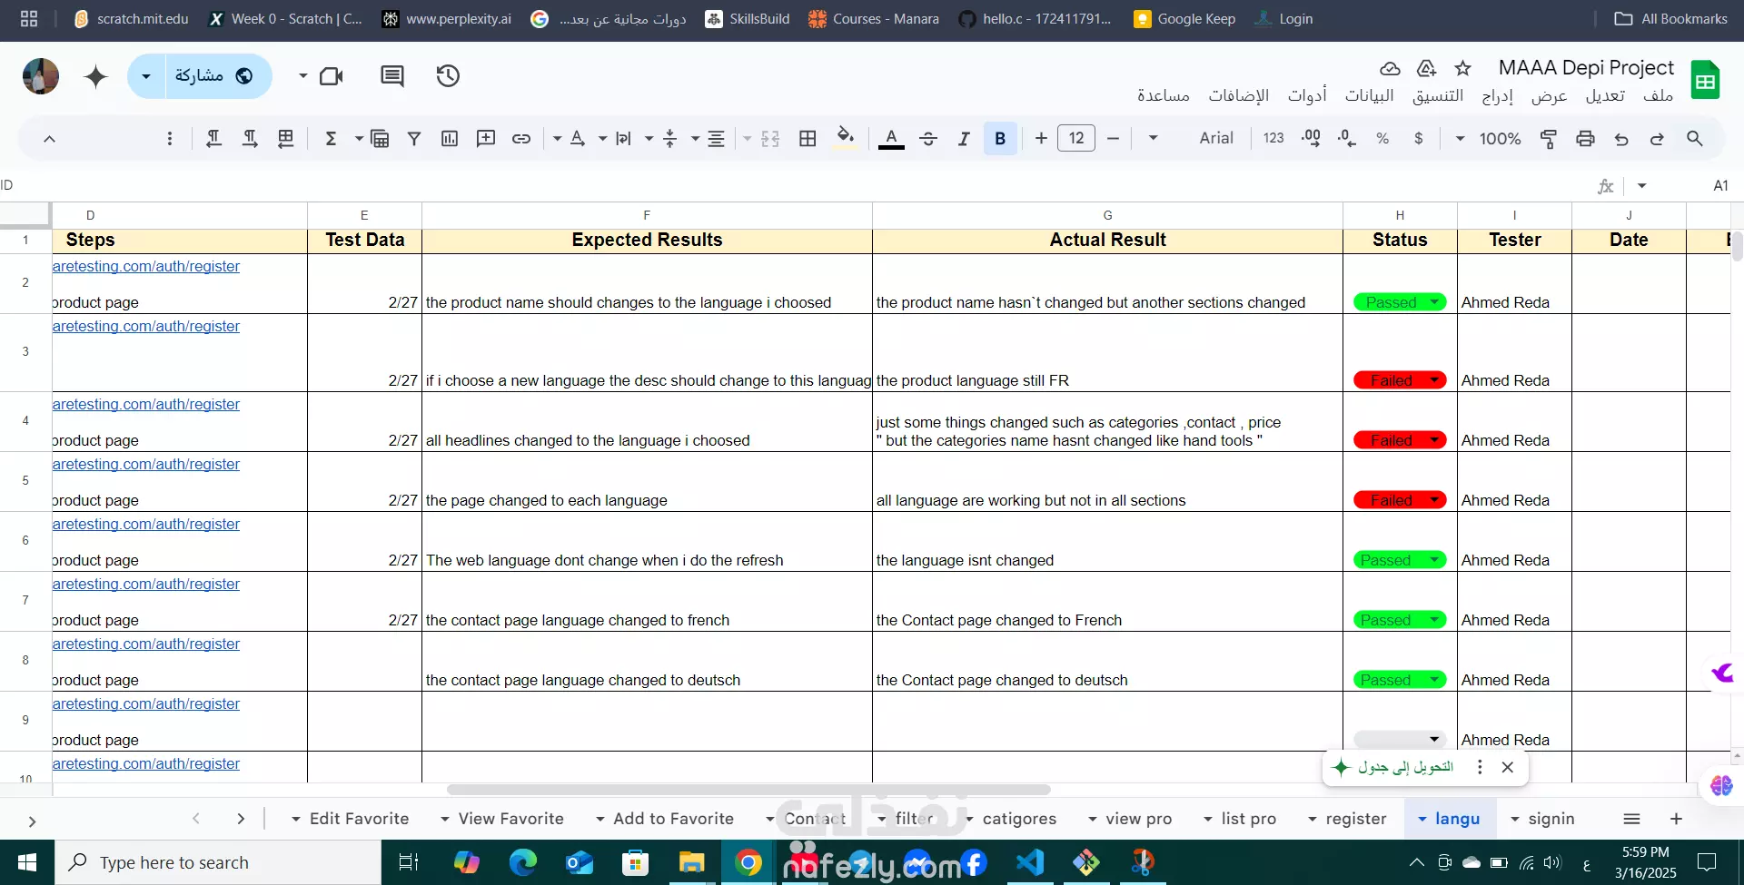
Task: Select the paint format roller tool
Action: pos(1549,138)
